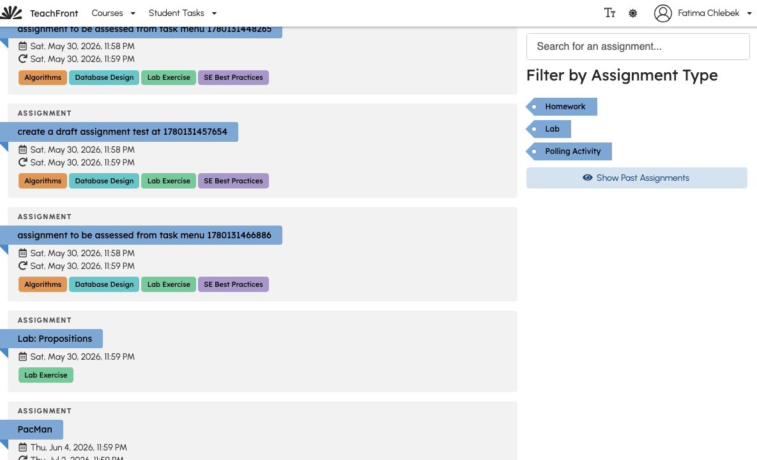The width and height of the screenshot is (757, 460).
Task: Open the Lab: Propositions assignment
Action: pos(54,339)
